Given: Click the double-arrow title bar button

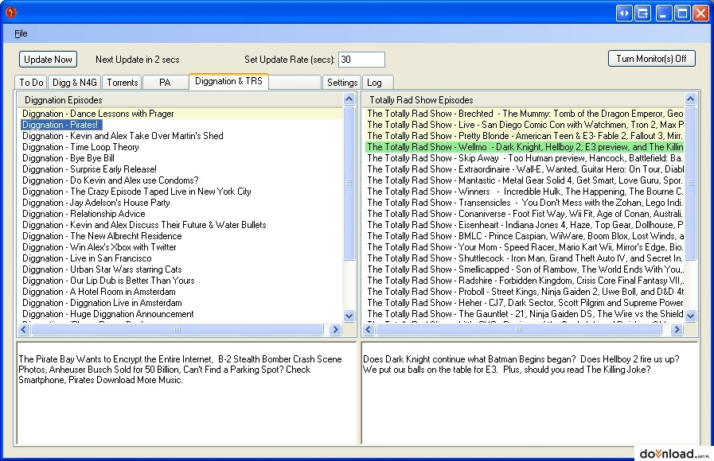Looking at the screenshot, I should 624,14.
